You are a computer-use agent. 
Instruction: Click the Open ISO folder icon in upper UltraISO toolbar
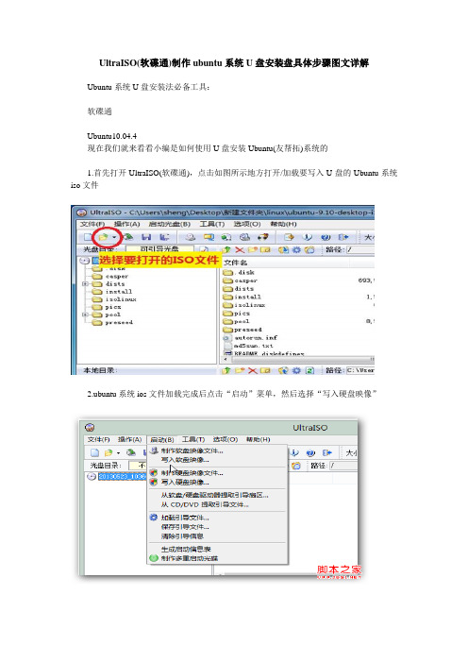pyautogui.click(x=103, y=237)
